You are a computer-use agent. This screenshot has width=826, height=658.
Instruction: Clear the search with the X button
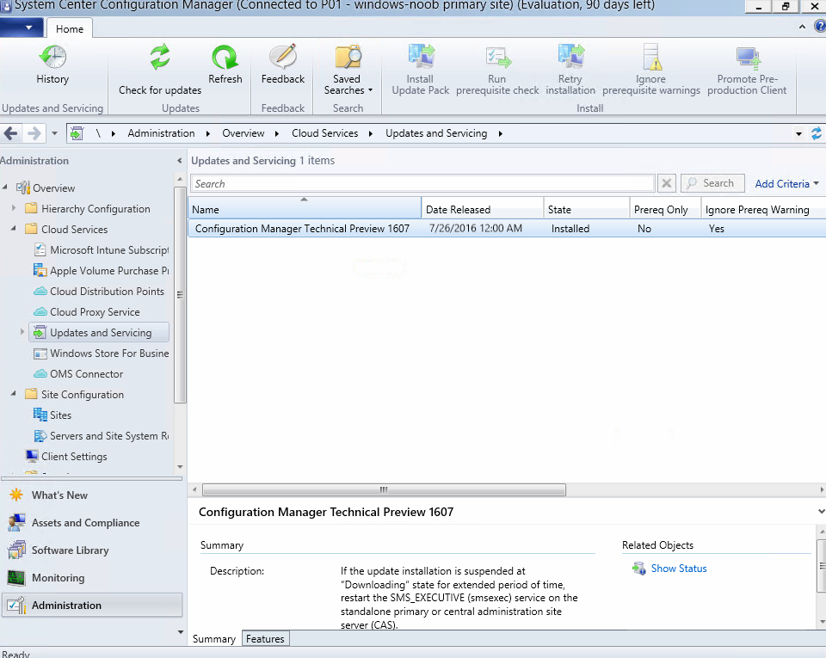point(666,183)
